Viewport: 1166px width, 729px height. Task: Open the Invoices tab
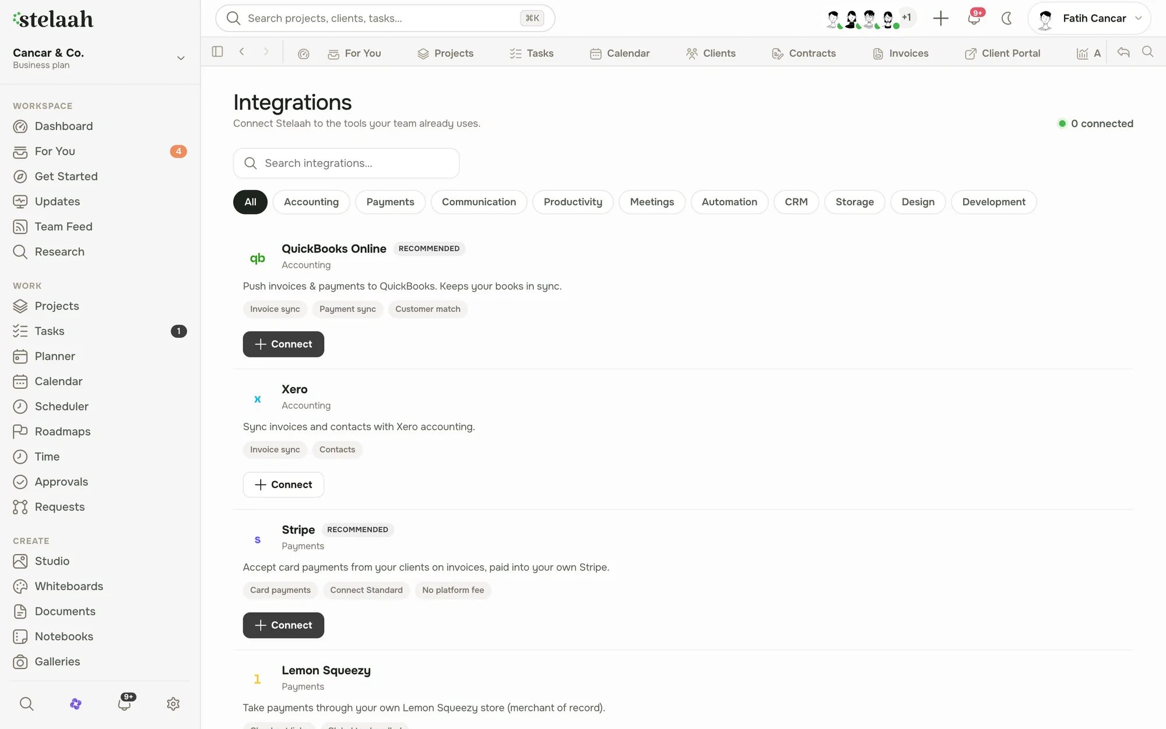click(901, 53)
